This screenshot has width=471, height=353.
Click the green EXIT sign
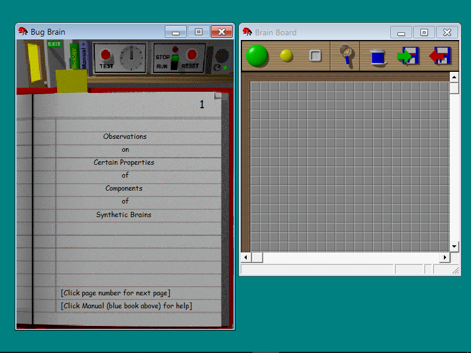(54, 44)
